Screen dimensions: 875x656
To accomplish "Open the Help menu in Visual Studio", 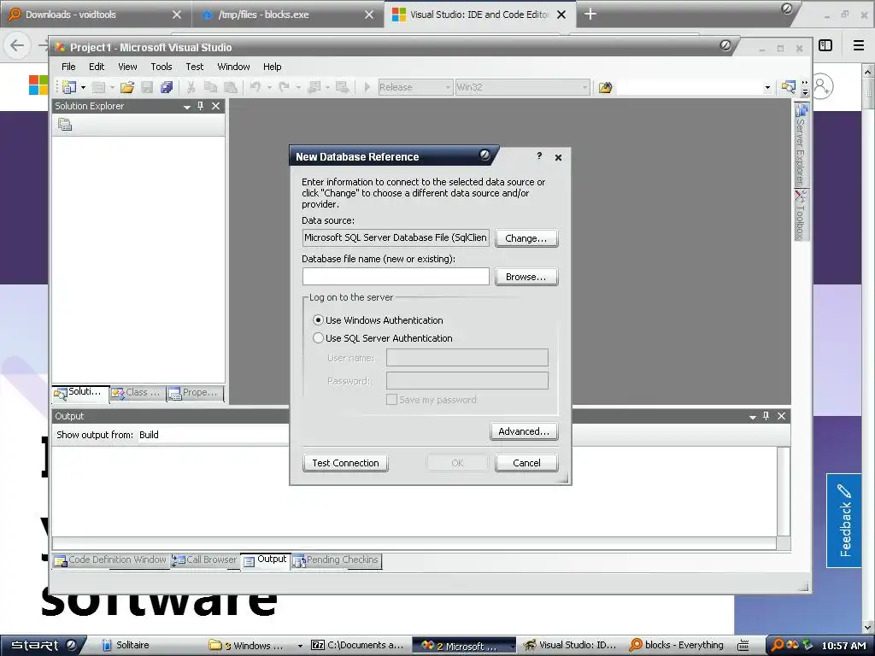I will (273, 67).
